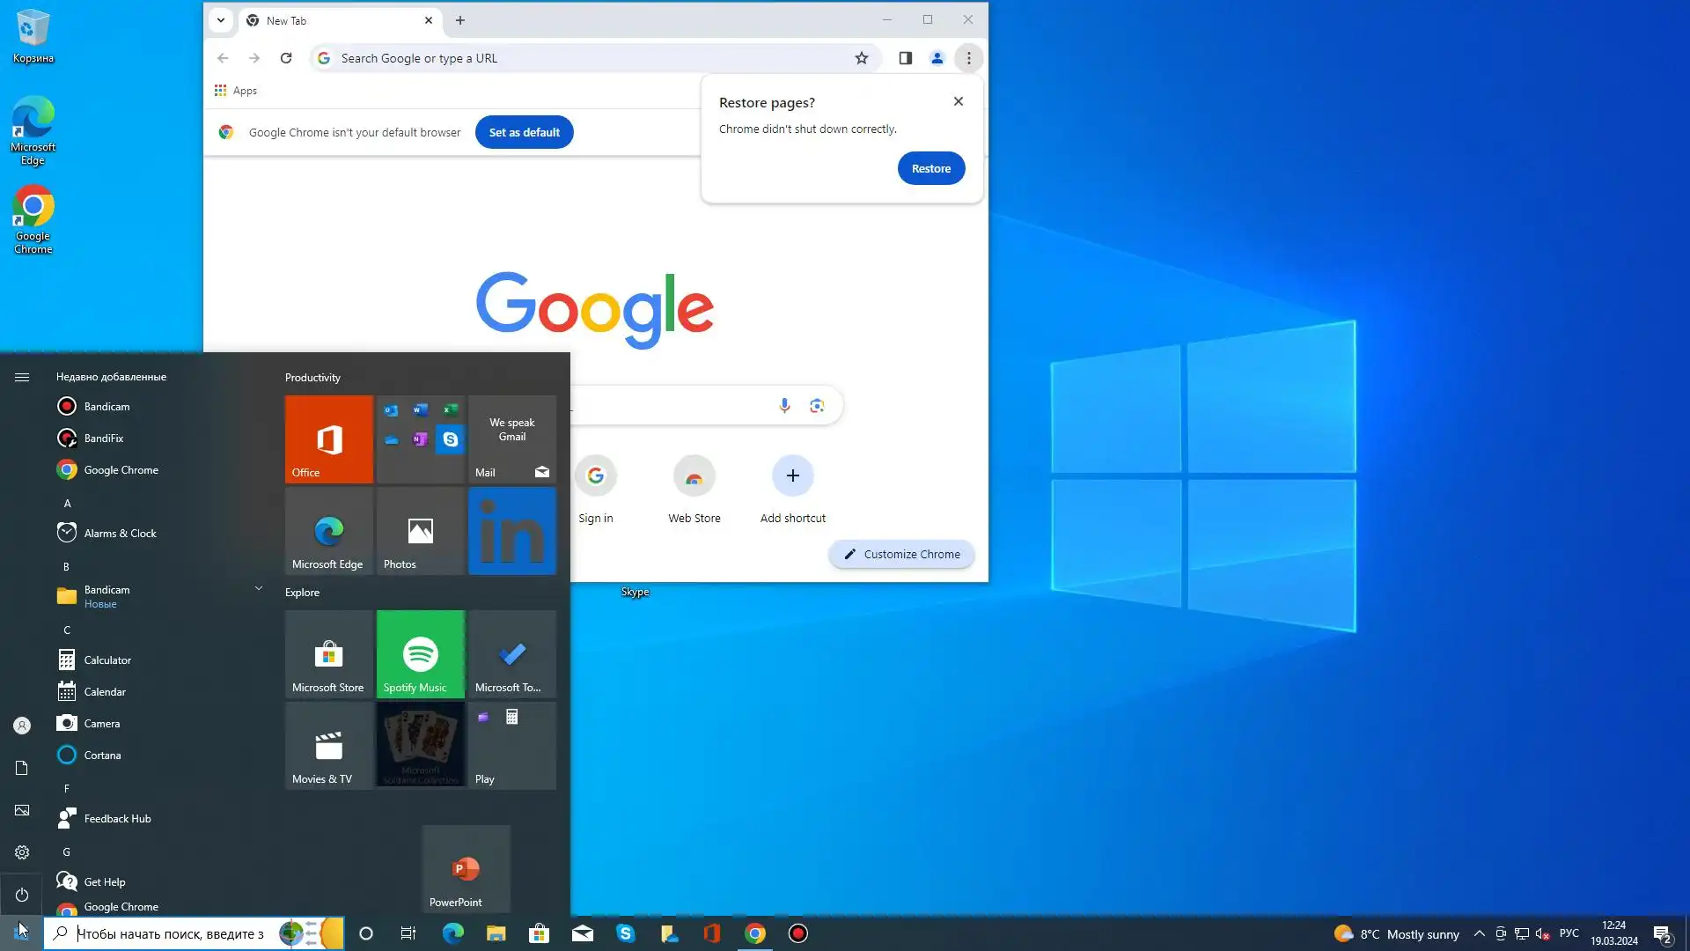The width and height of the screenshot is (1690, 951).
Task: Dismiss the Restore pages popup
Action: click(958, 101)
